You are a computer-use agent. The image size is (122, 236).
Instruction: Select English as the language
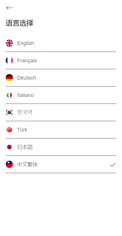[x=26, y=43]
